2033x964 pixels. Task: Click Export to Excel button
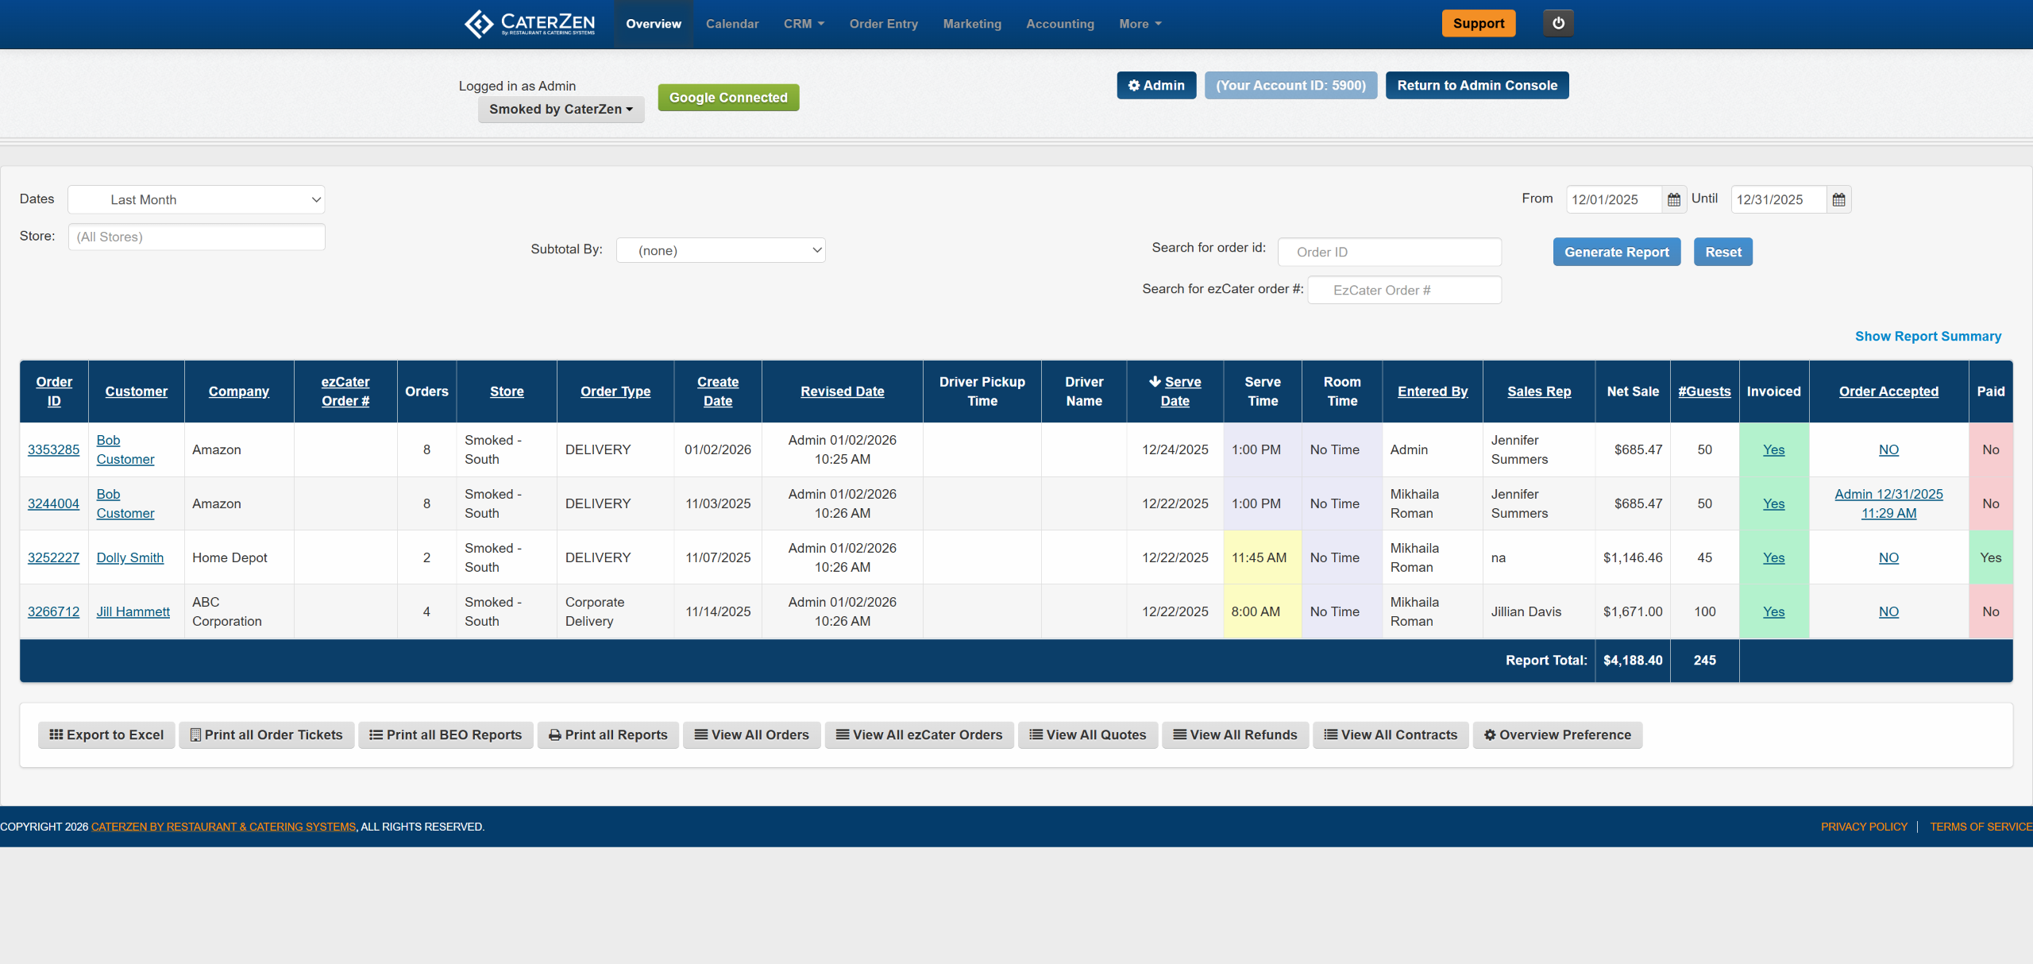tap(106, 735)
